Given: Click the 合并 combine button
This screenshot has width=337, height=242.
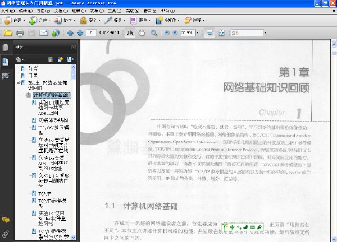Looking at the screenshot, I should pos(40,20).
